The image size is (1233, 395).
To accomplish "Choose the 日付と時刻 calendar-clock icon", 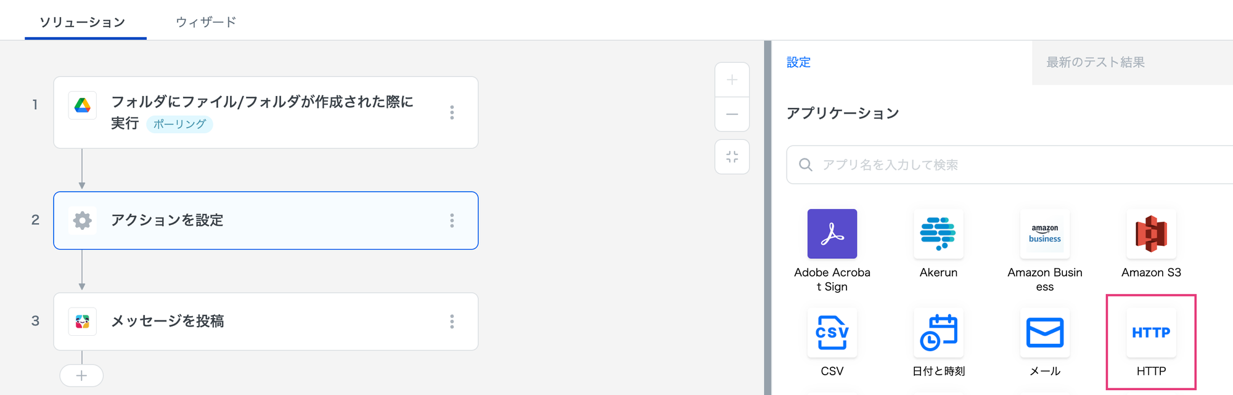I will [x=938, y=333].
